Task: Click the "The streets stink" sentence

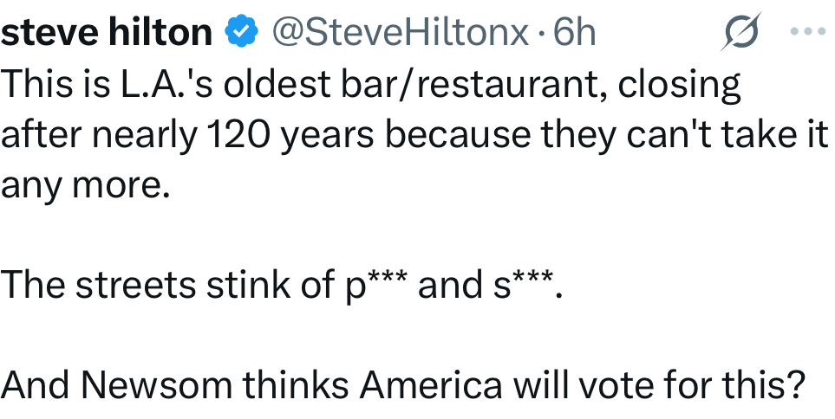Action: pos(282,285)
